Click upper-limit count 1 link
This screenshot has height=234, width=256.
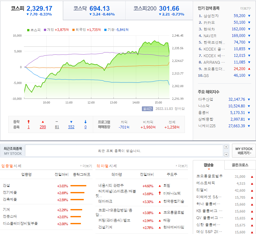[x=28, y=127]
